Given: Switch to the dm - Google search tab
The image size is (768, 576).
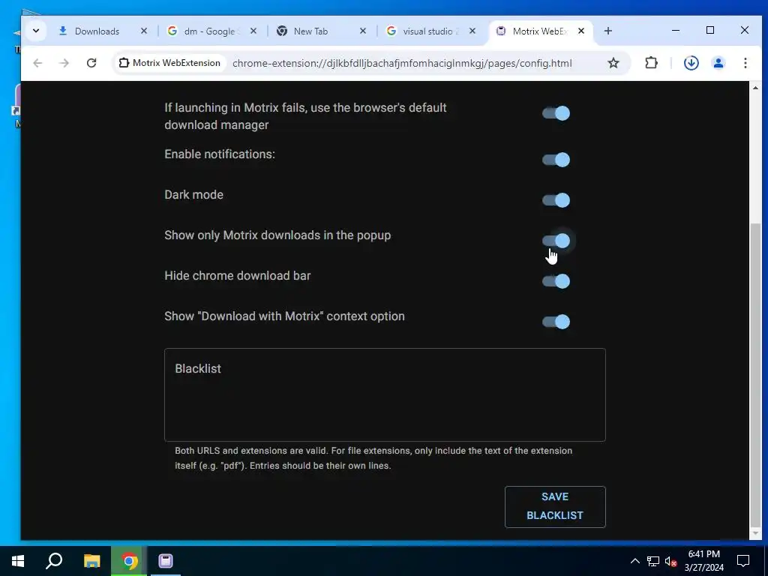Looking at the screenshot, I should point(210,31).
